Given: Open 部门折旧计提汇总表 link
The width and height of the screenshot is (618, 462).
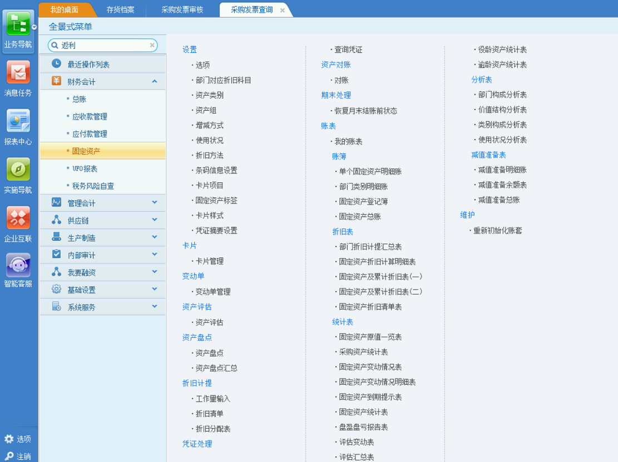Looking at the screenshot, I should (x=370, y=247).
